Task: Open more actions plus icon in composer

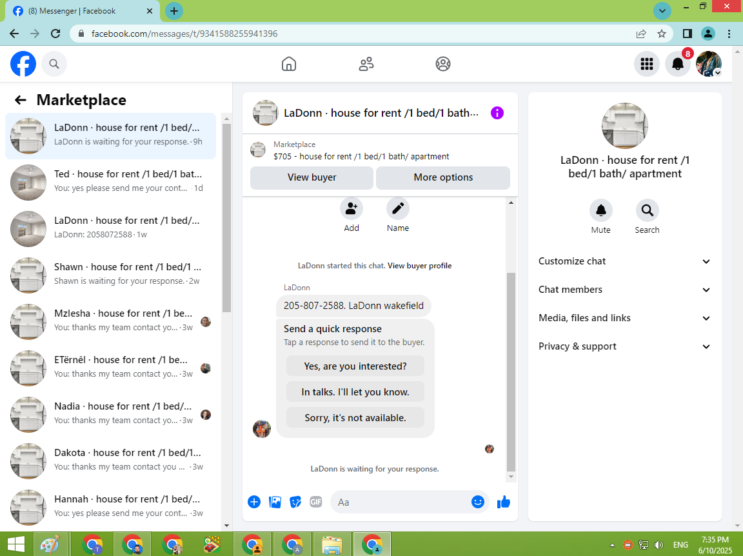Action: click(x=254, y=502)
